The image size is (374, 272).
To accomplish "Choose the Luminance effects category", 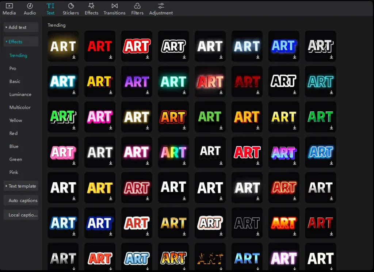I will (x=20, y=95).
